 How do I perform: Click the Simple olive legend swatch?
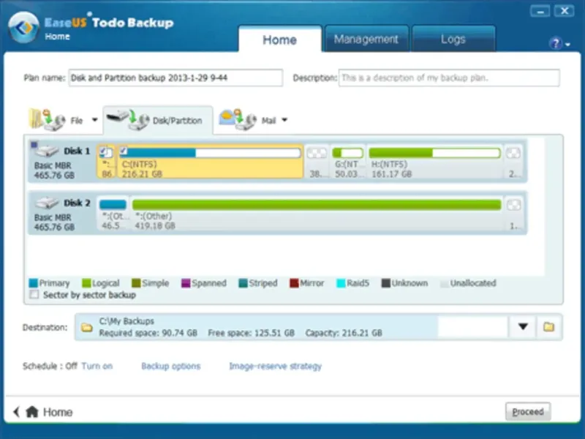point(136,283)
